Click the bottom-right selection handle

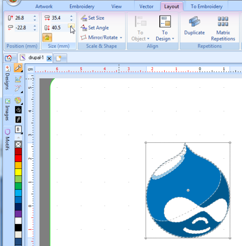pyautogui.click(x=230, y=238)
